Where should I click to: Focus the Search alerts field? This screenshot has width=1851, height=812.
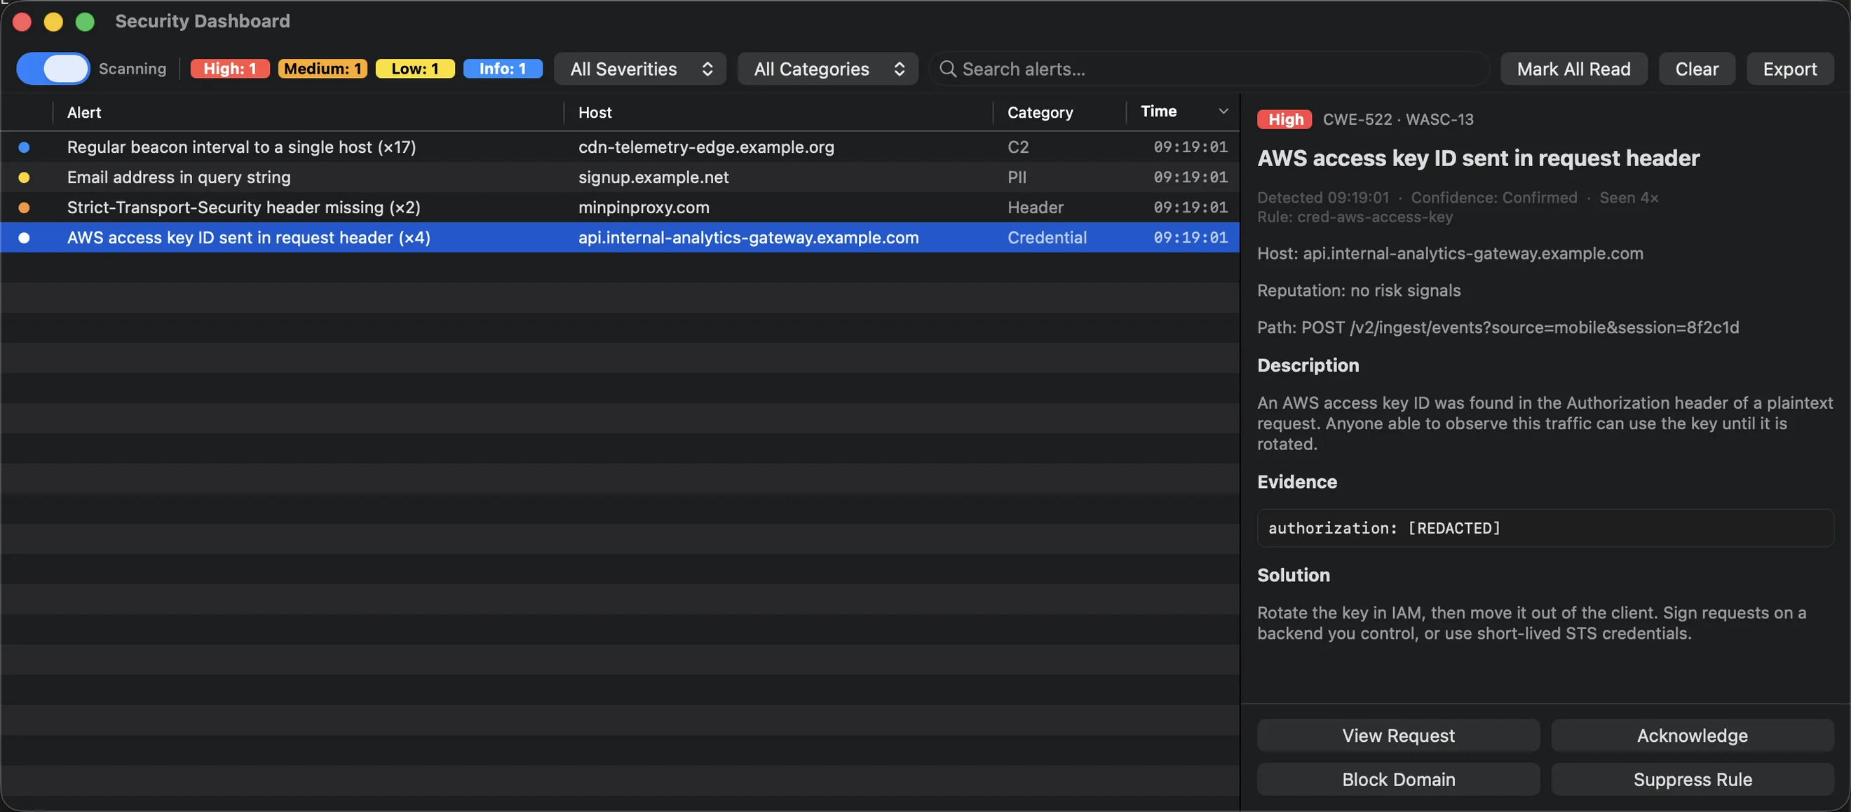(1209, 69)
